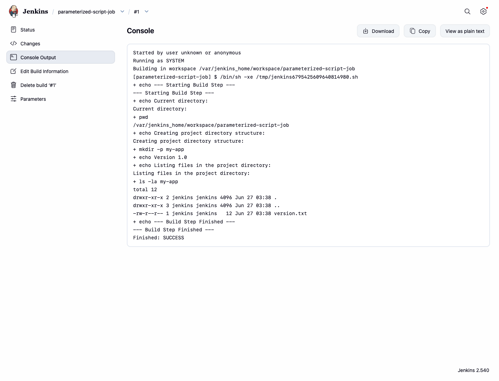This screenshot has height=381, width=499.
Task: Open Edit Build Information
Action: coord(61,71)
